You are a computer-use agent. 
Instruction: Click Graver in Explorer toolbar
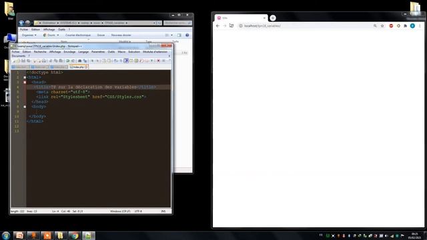tap(101, 35)
